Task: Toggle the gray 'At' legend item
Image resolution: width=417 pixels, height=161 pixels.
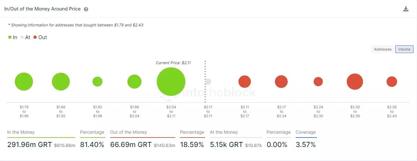Action: (x=25, y=37)
